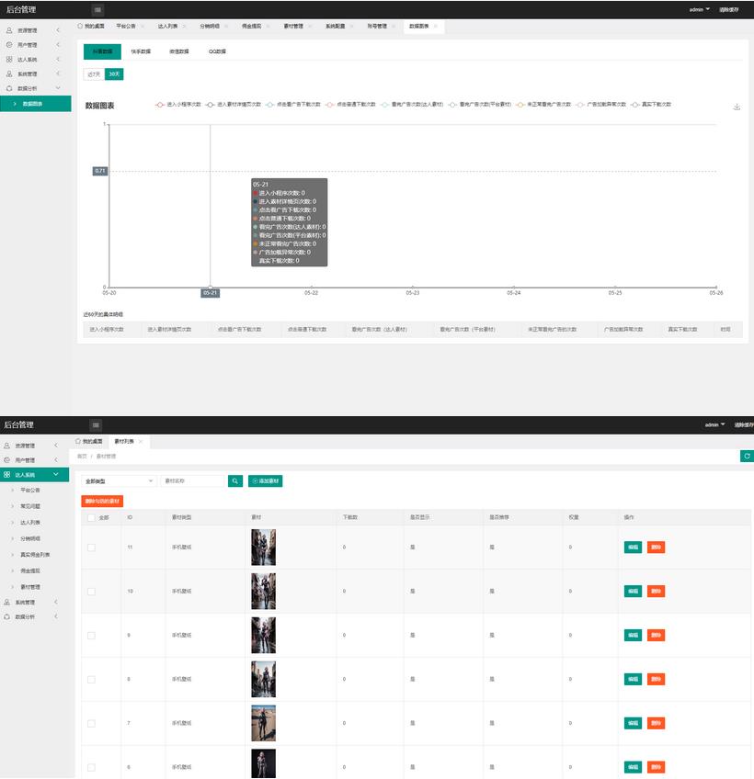This screenshot has width=754, height=779.
Task: Click the 真实下载次数 legend marker
Action: point(635,105)
